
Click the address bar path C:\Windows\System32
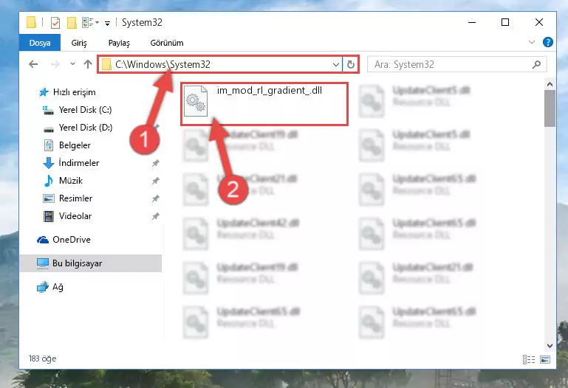(162, 64)
